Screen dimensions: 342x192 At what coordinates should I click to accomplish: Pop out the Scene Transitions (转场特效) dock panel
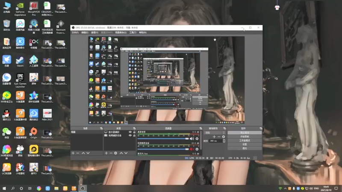(225, 128)
